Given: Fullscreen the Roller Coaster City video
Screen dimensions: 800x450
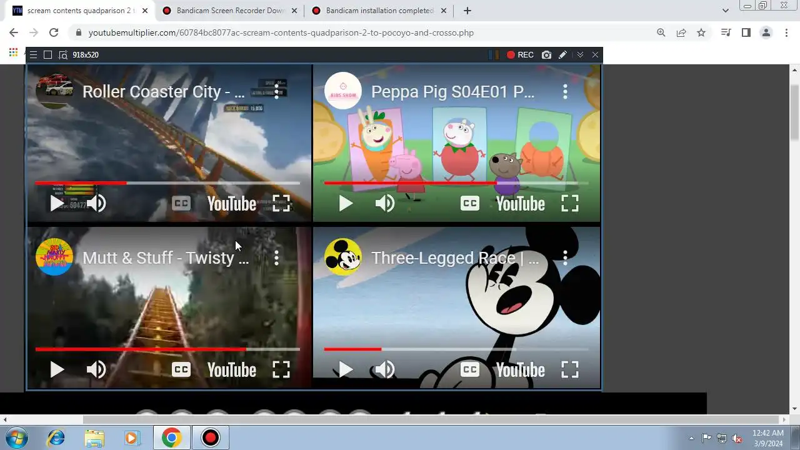Looking at the screenshot, I should coord(281,203).
